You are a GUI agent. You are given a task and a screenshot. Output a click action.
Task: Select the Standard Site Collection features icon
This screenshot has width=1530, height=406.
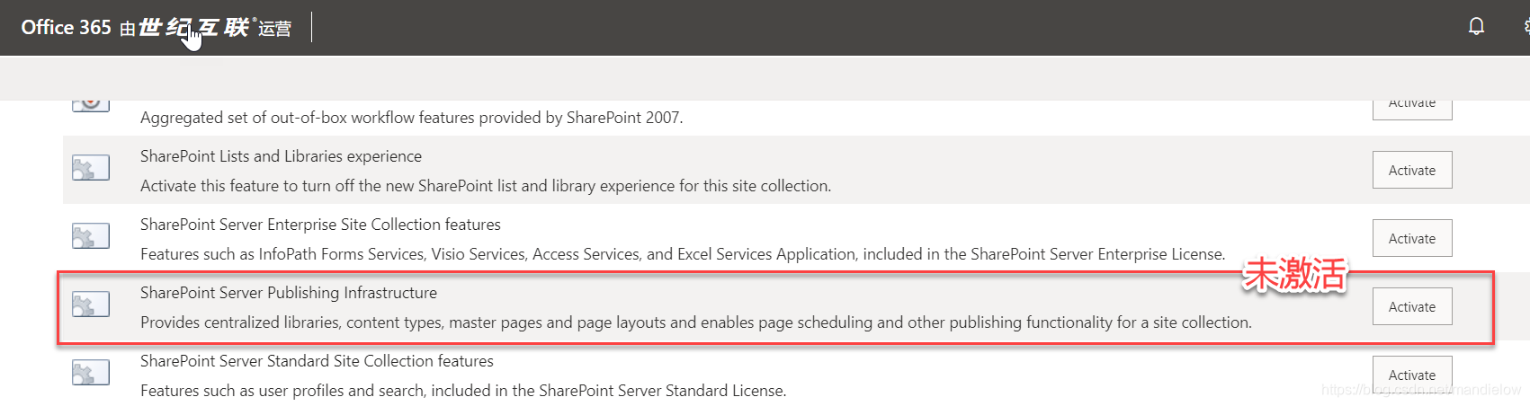tap(91, 373)
